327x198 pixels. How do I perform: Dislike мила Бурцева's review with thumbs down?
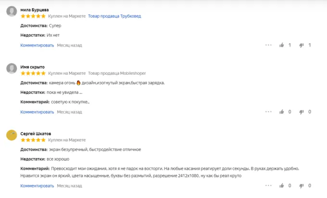pos(302,45)
